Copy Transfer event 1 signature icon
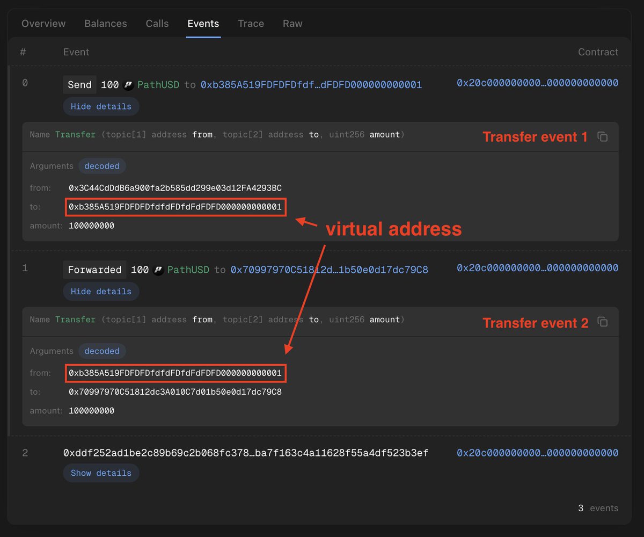644x537 pixels. (x=603, y=137)
